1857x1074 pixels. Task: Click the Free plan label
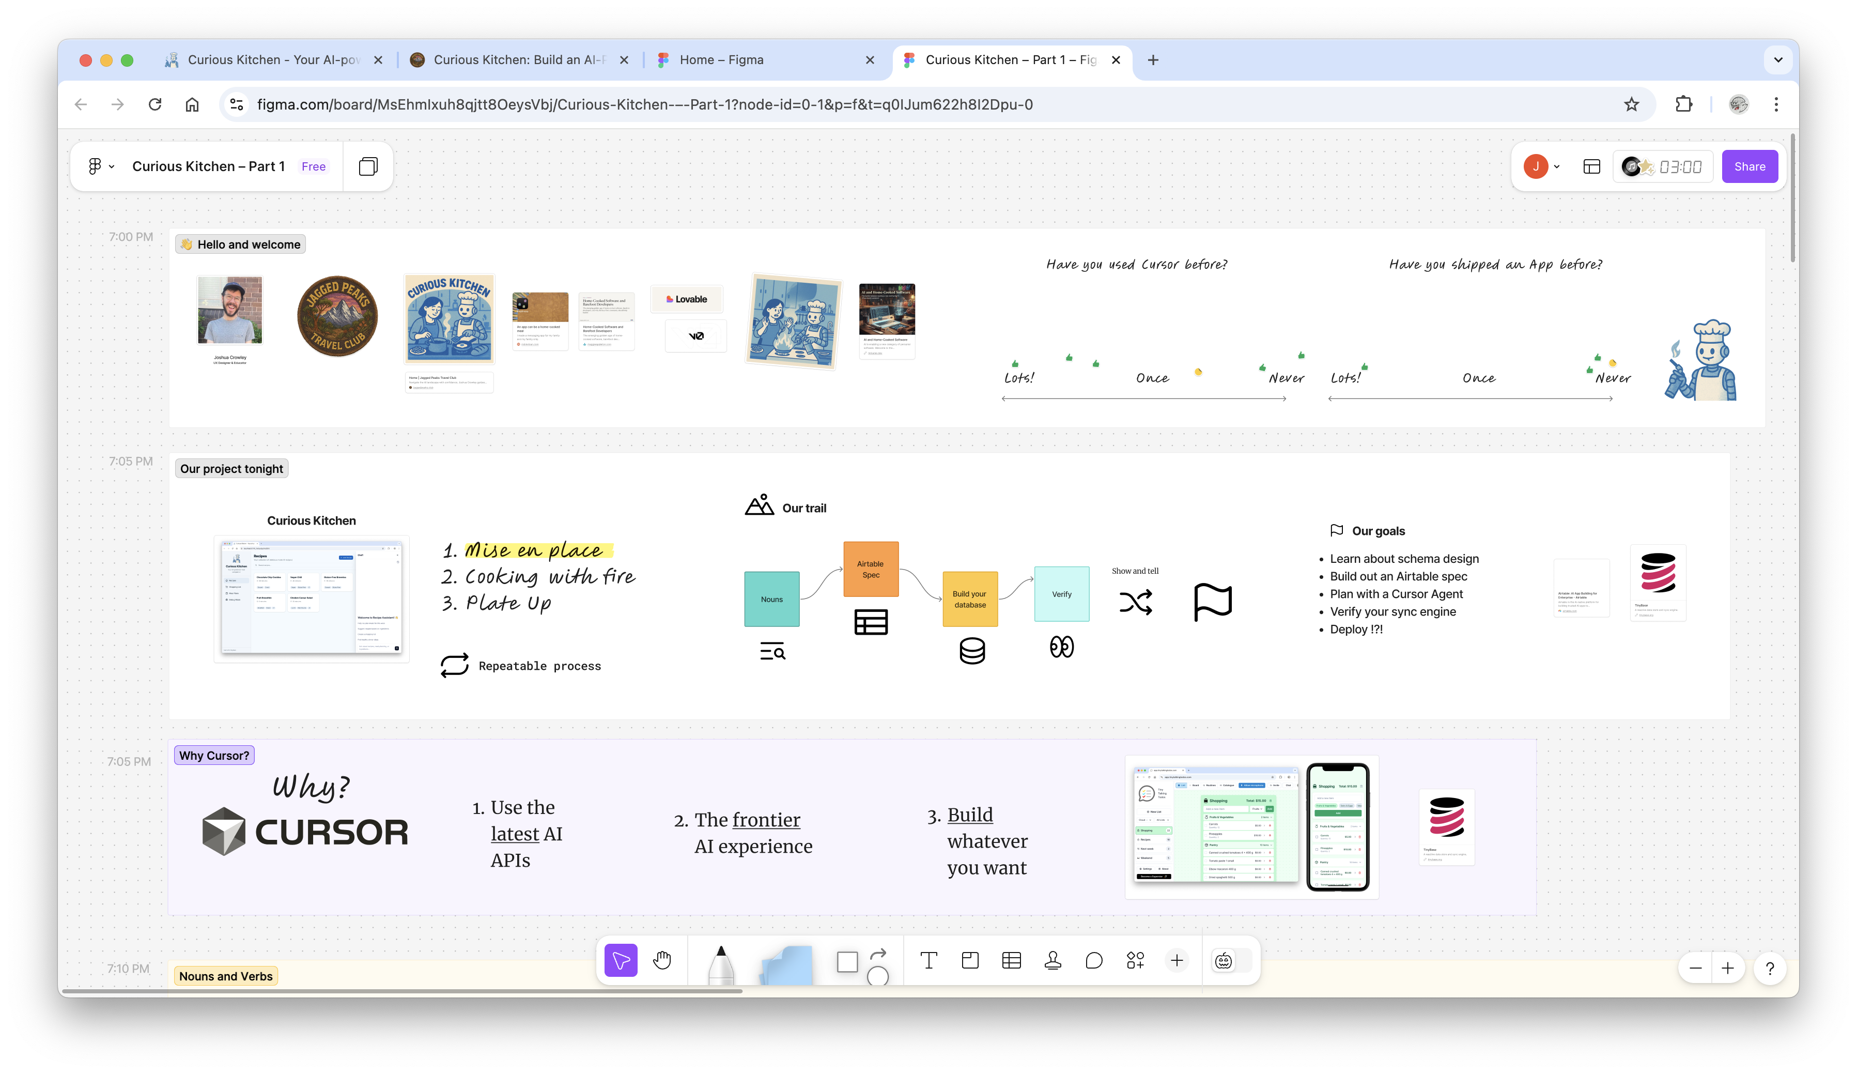[x=313, y=166]
